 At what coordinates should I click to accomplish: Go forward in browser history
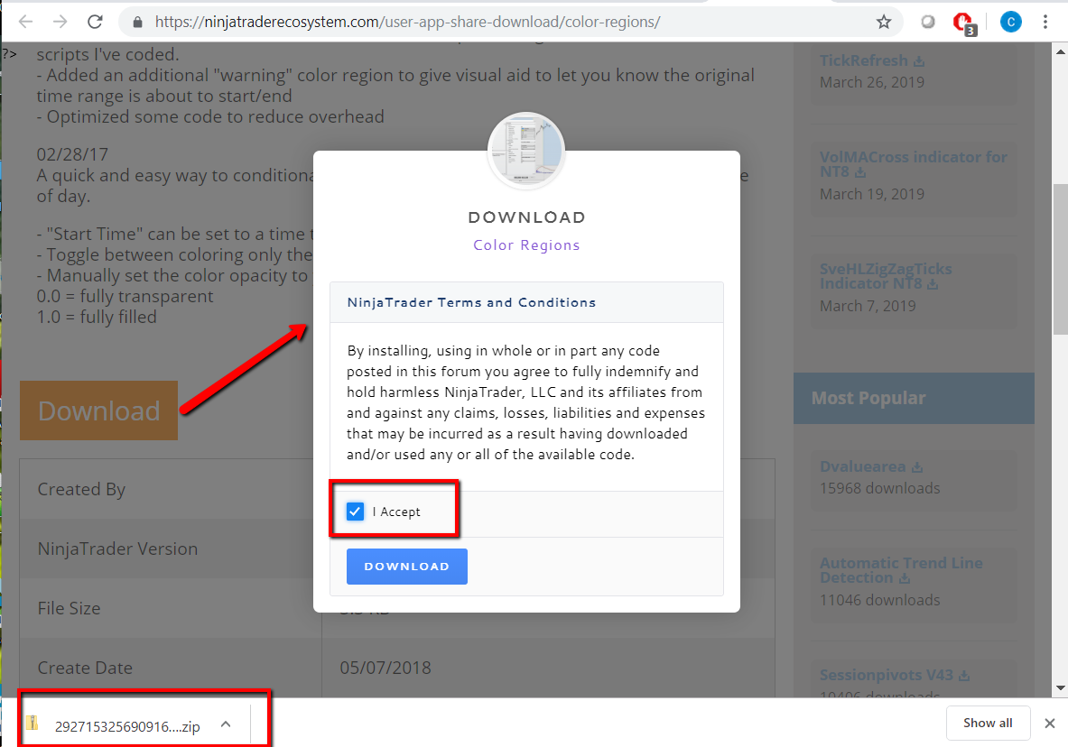coord(60,22)
